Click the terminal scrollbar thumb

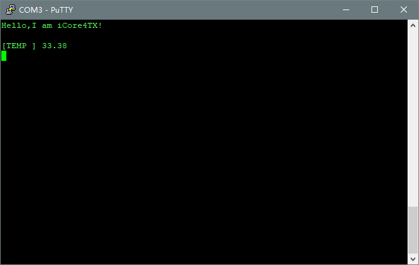coord(413,229)
